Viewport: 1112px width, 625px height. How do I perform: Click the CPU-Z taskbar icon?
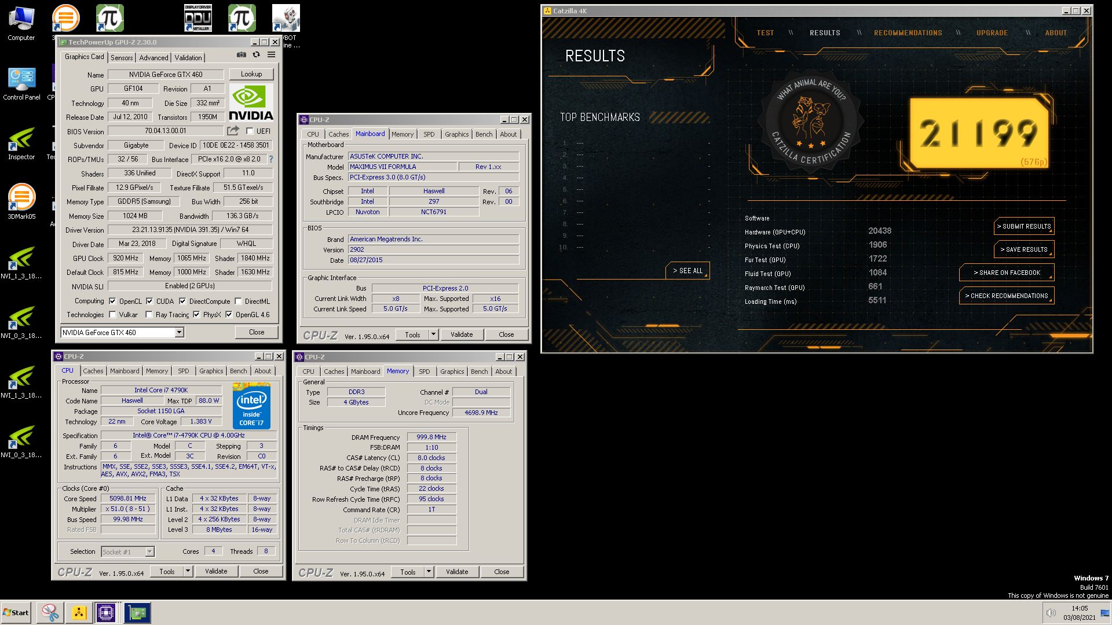pyautogui.click(x=106, y=613)
